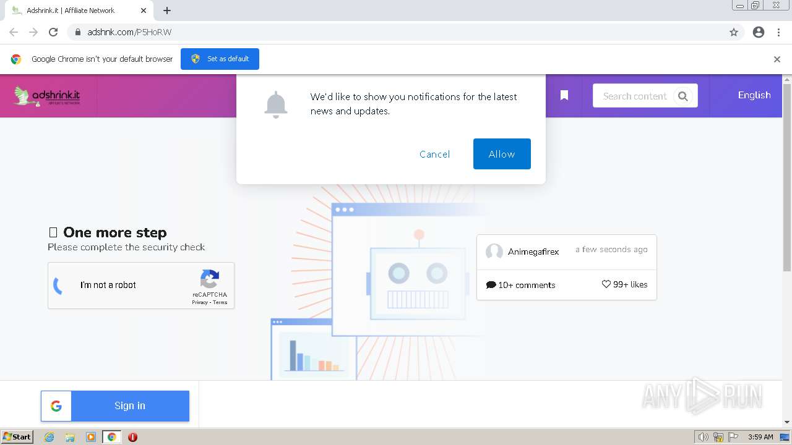Allow notifications in the prompt
This screenshot has height=445, width=792.
click(x=502, y=154)
